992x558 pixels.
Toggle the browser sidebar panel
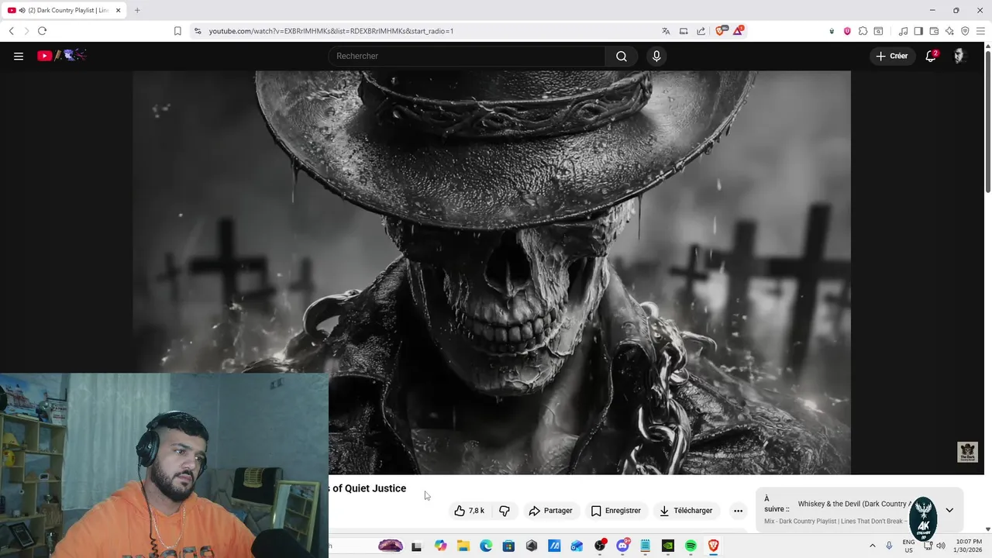point(918,31)
